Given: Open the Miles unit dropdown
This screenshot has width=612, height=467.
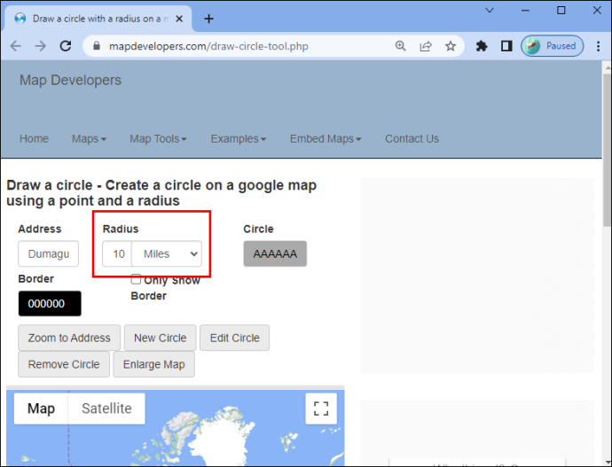Looking at the screenshot, I should click(x=167, y=253).
